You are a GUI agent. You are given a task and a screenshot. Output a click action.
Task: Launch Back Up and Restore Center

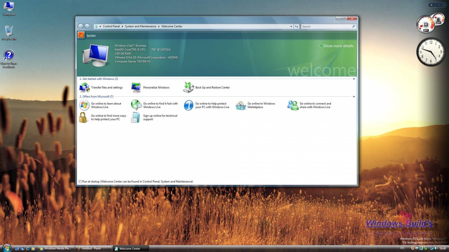(207, 87)
